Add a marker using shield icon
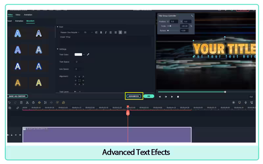 coord(240,102)
